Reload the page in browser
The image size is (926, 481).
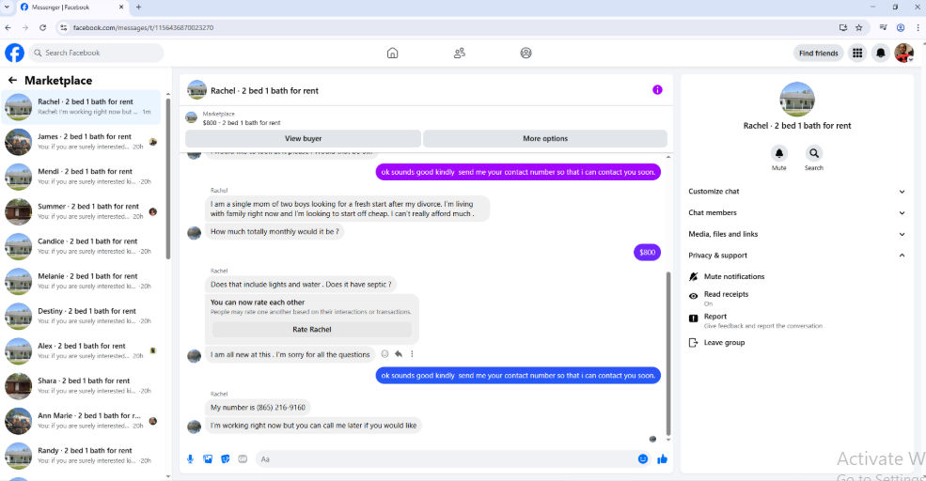point(42,28)
